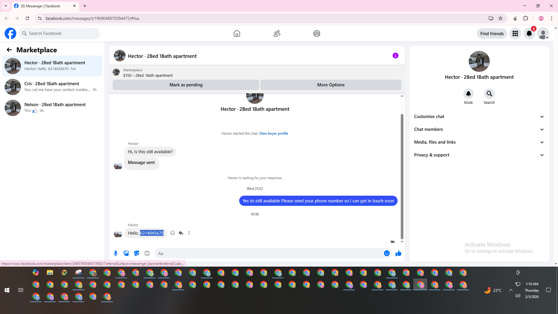Open Windows Start menu
The image size is (558, 314).
[x=7, y=290]
